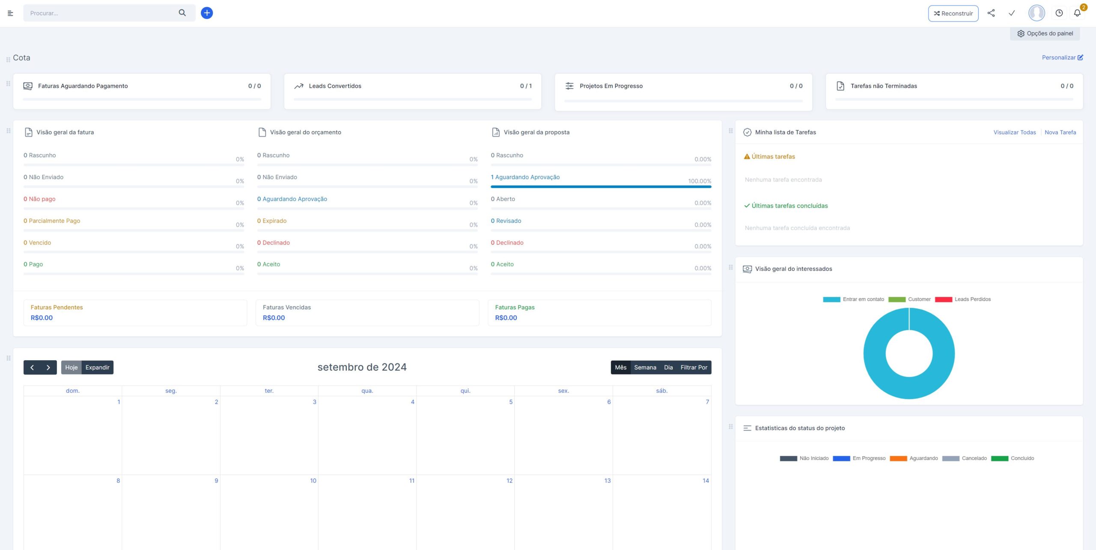Go to previous calendar month

point(32,368)
